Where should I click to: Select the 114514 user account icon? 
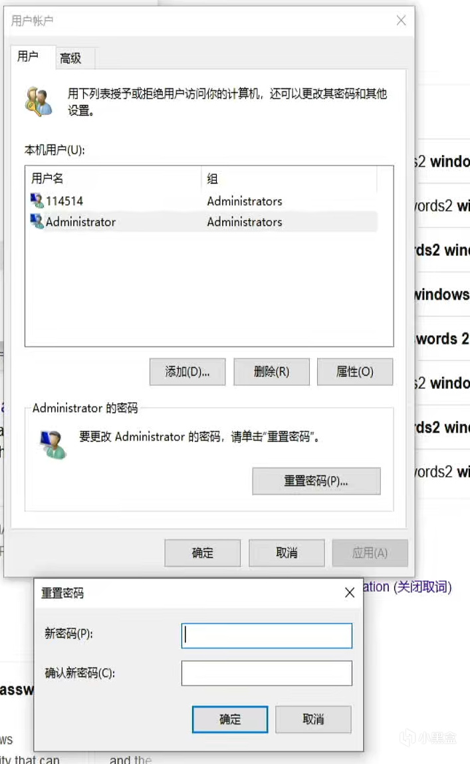tap(37, 200)
